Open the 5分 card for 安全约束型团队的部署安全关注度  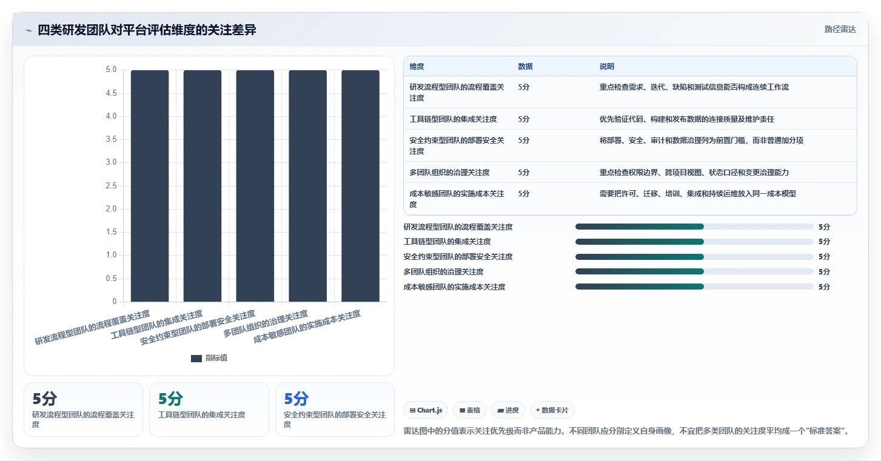point(335,410)
